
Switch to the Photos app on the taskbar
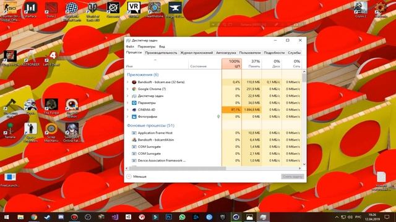coord(249,217)
